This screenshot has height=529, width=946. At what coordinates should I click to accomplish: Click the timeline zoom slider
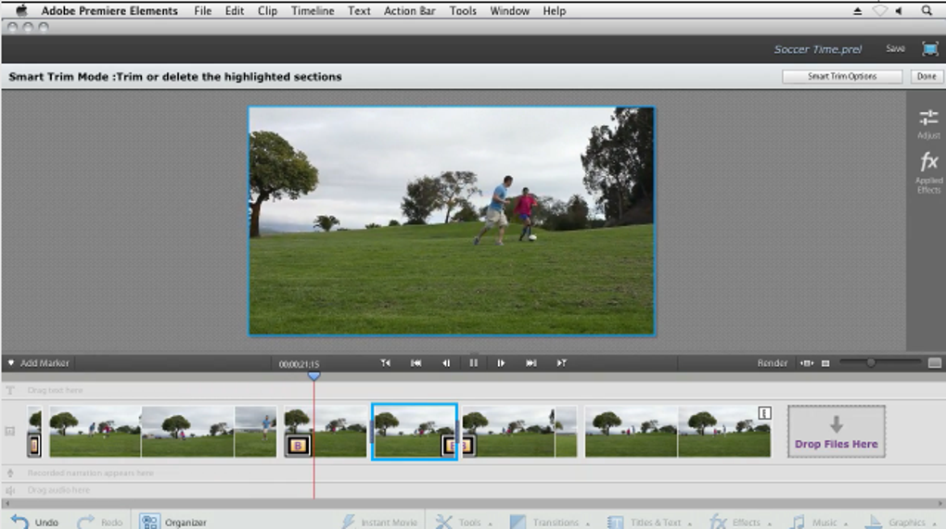coord(871,363)
